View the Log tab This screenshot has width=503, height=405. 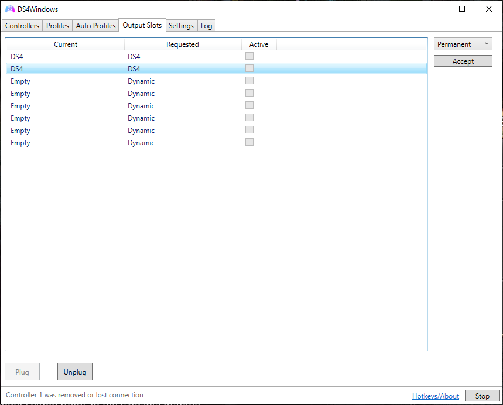pyautogui.click(x=206, y=25)
